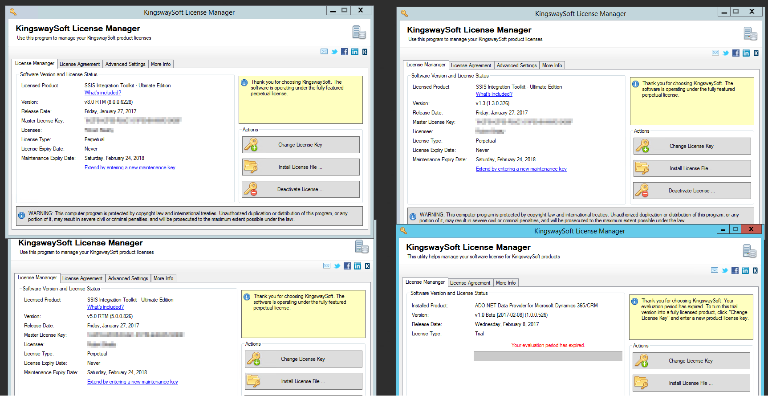The image size is (768, 396).
Task: Click the Facebook icon in the v8.0 window
Action: [x=345, y=52]
